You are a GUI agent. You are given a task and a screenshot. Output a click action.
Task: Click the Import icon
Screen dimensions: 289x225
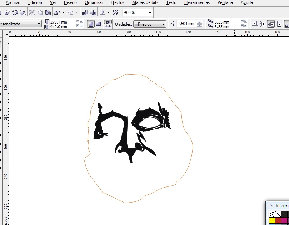click(x=84, y=12)
